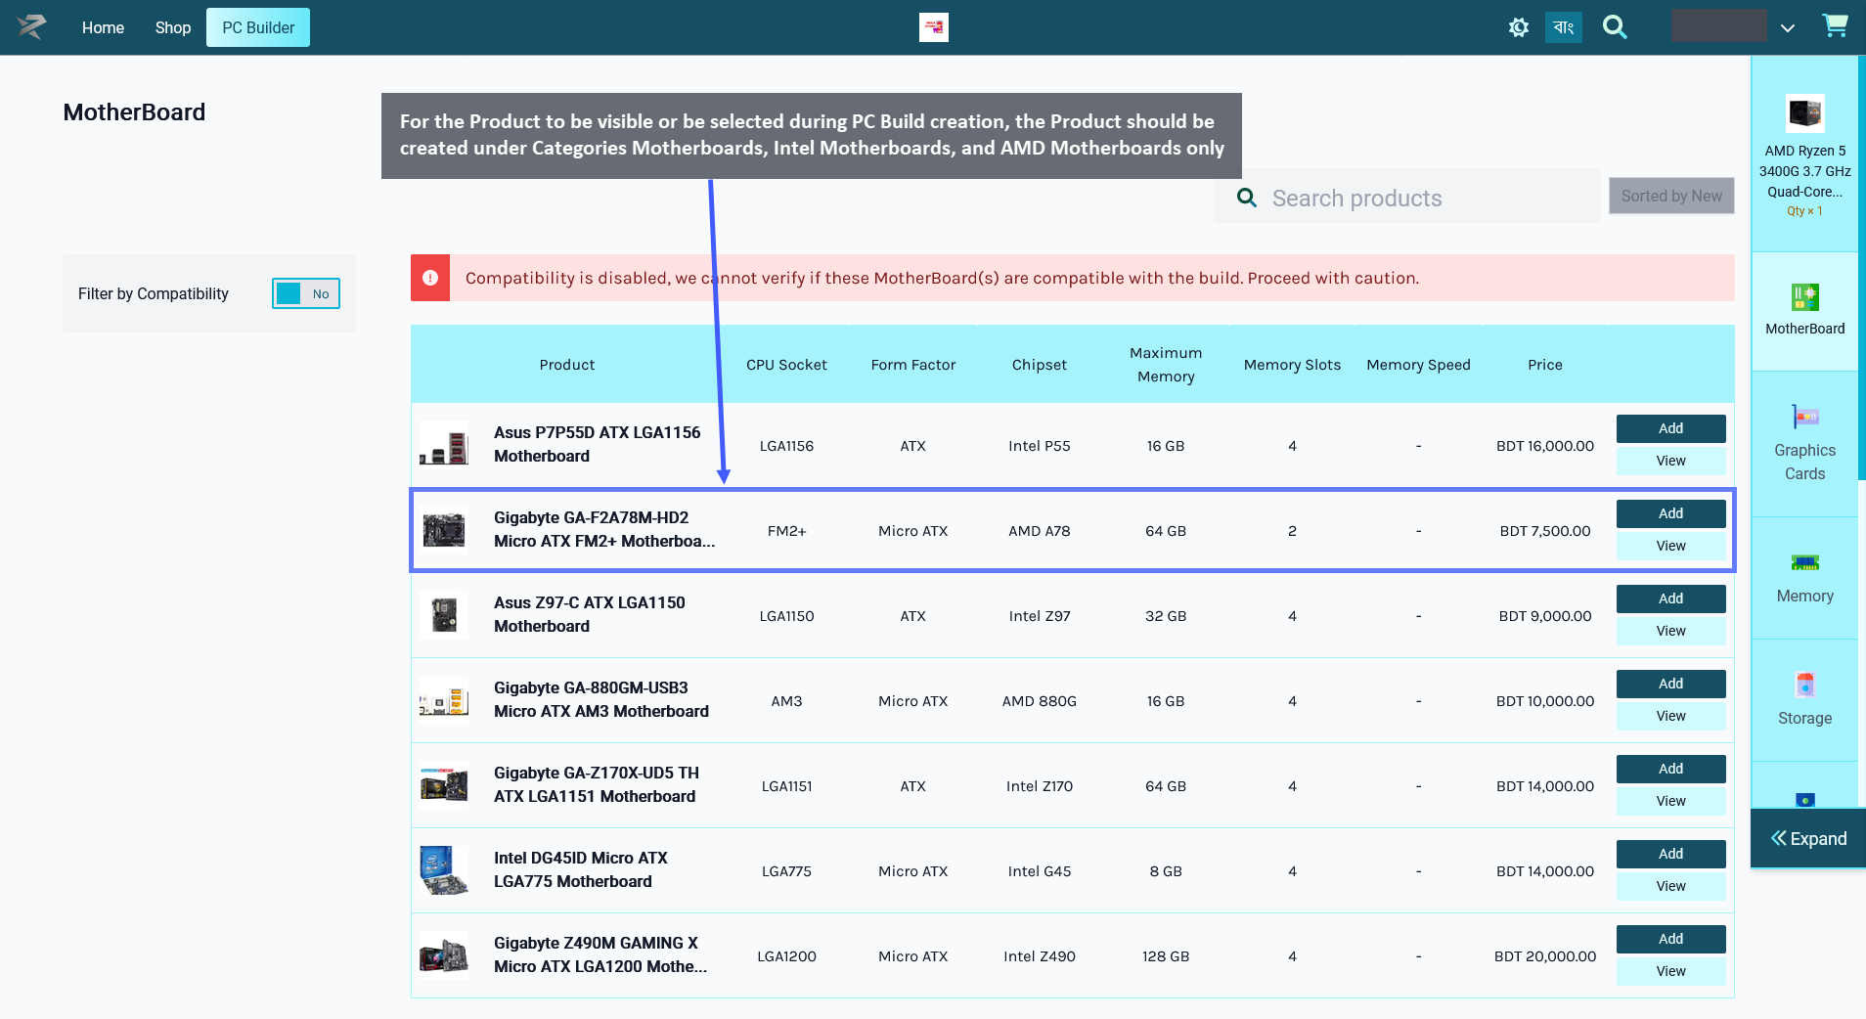Add Gigabyte GA-Z170X-UD5 TH motherboard
This screenshot has width=1866, height=1019.
pos(1670,769)
